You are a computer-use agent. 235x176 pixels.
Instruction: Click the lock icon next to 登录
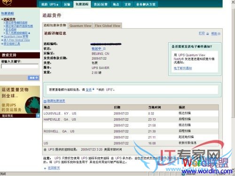coord(93,89)
